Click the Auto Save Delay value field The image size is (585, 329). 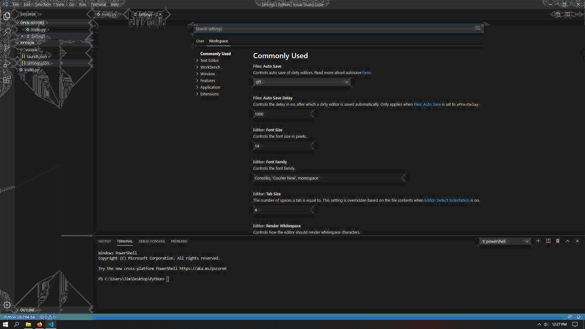[x=283, y=114]
